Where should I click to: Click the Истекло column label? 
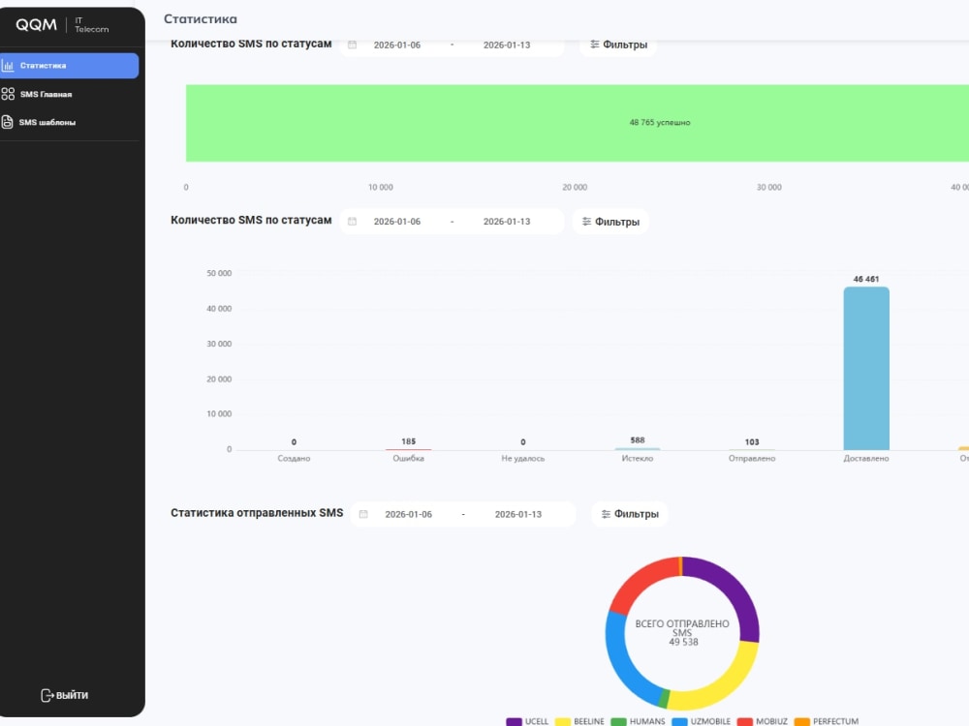pos(638,458)
